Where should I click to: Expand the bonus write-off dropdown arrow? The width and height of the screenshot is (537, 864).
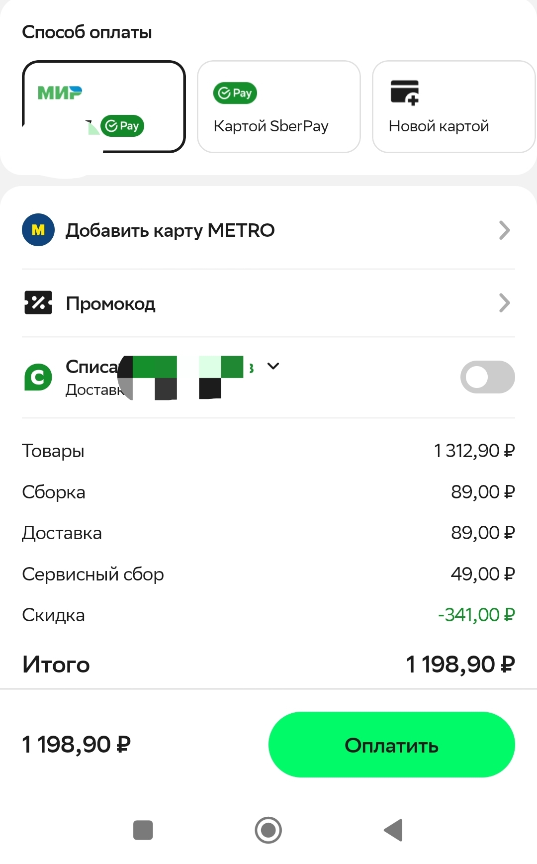[x=273, y=366]
